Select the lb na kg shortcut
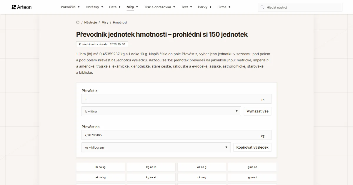This screenshot has height=185, width=353. click(x=101, y=167)
